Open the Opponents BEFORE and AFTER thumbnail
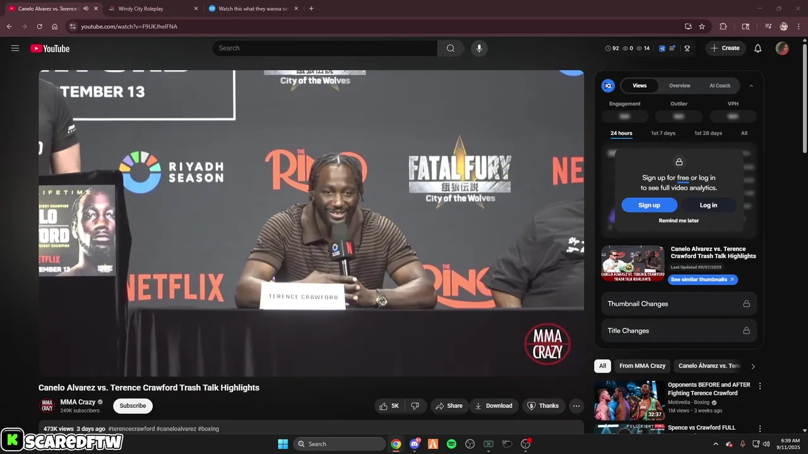The width and height of the screenshot is (808, 454). point(629,400)
